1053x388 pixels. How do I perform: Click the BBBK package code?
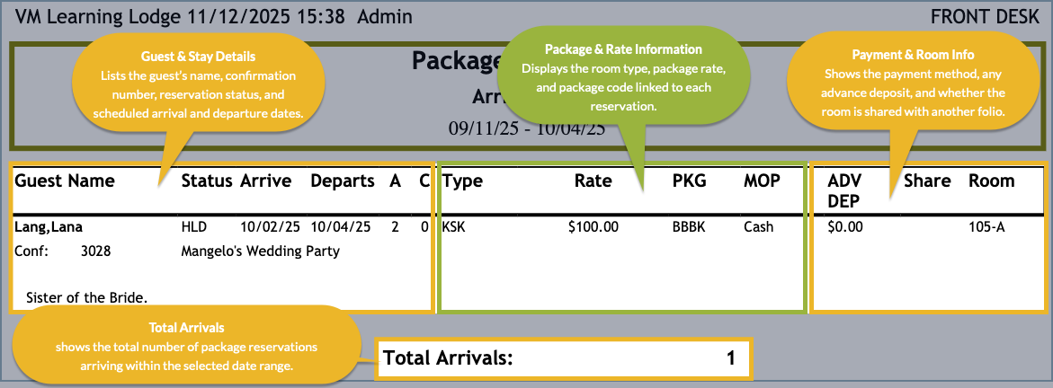click(x=689, y=227)
